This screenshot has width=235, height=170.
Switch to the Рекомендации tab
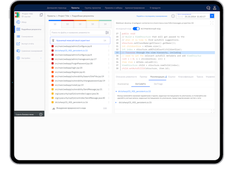click(157, 76)
